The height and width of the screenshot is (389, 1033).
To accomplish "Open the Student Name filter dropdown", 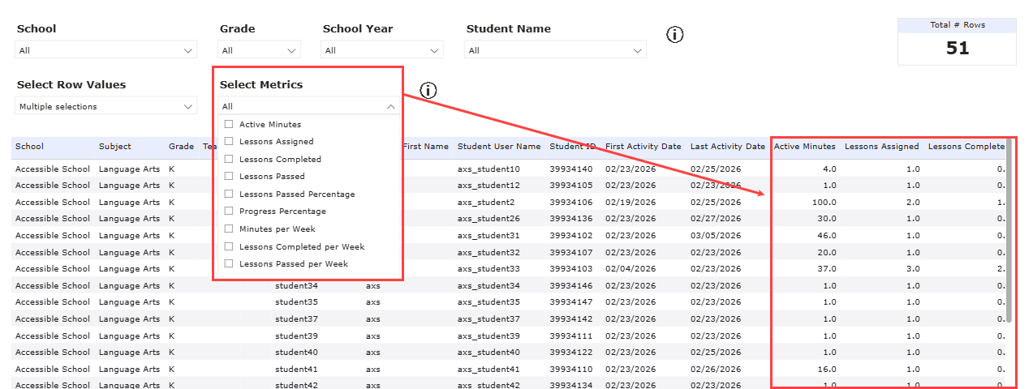I will [x=555, y=50].
